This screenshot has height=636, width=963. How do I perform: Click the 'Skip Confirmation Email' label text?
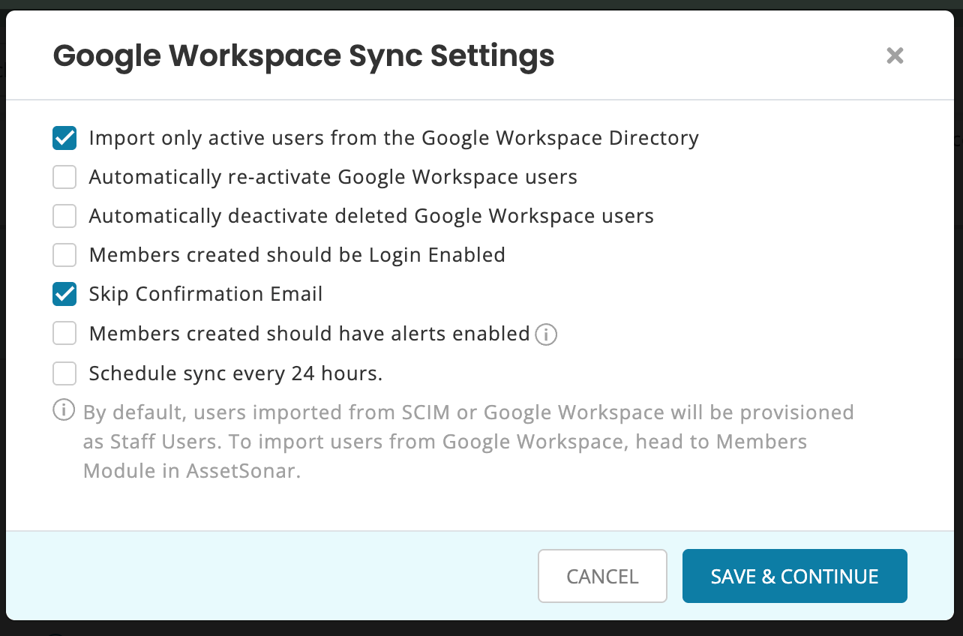205,294
